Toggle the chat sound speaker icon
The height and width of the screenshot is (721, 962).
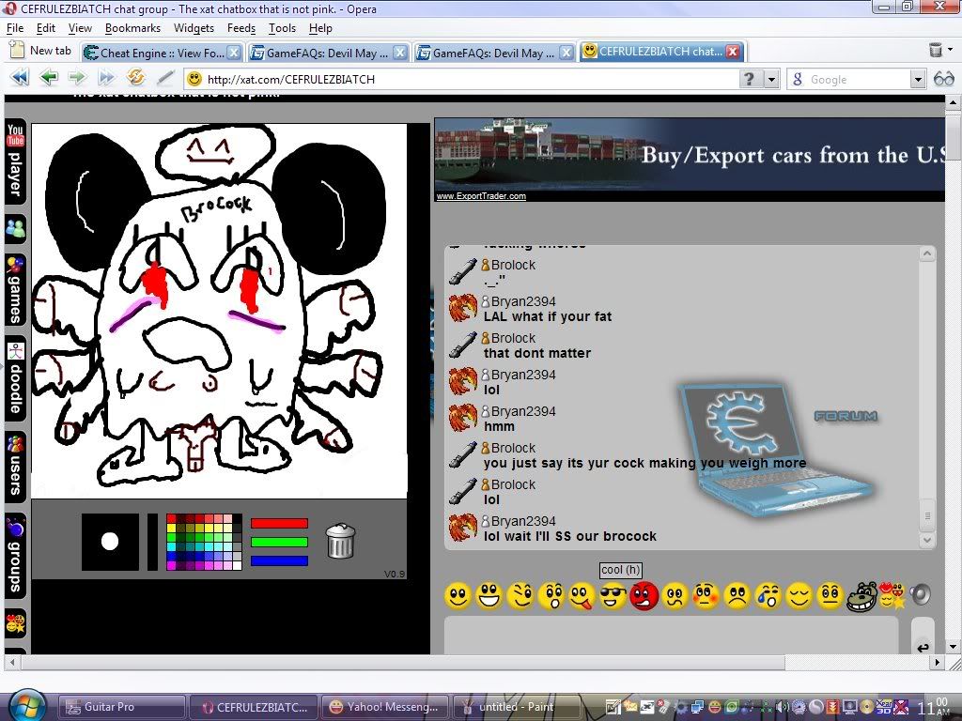(x=920, y=594)
